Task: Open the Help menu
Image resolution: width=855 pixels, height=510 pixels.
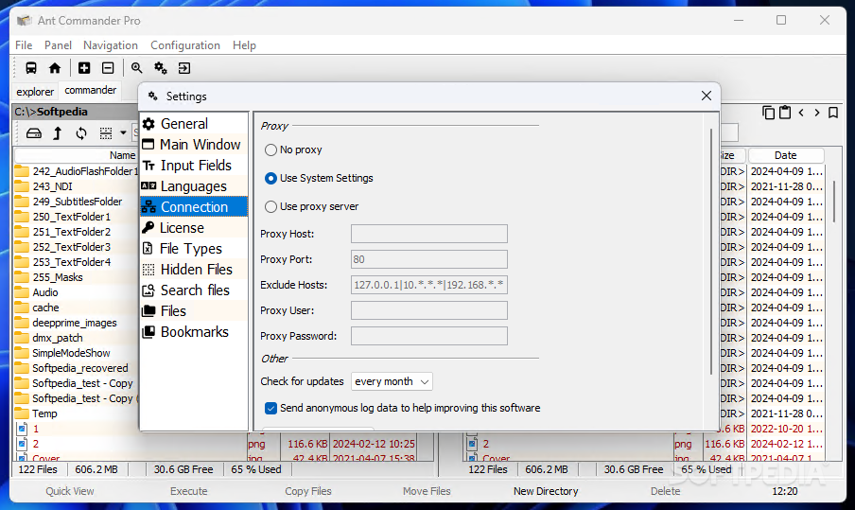Action: 244,45
